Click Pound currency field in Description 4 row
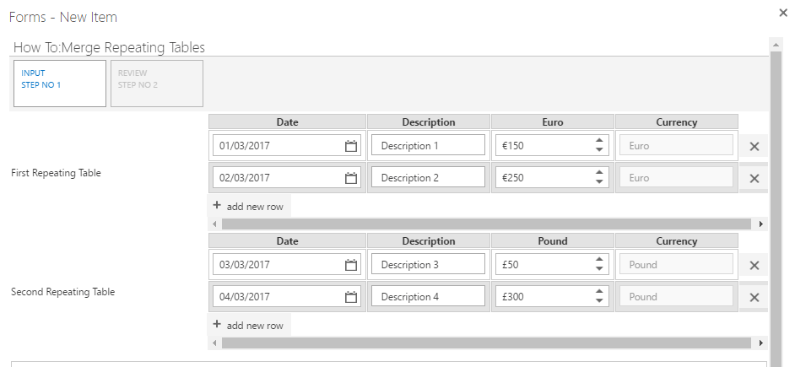This screenshot has height=367, width=795. pos(676,296)
